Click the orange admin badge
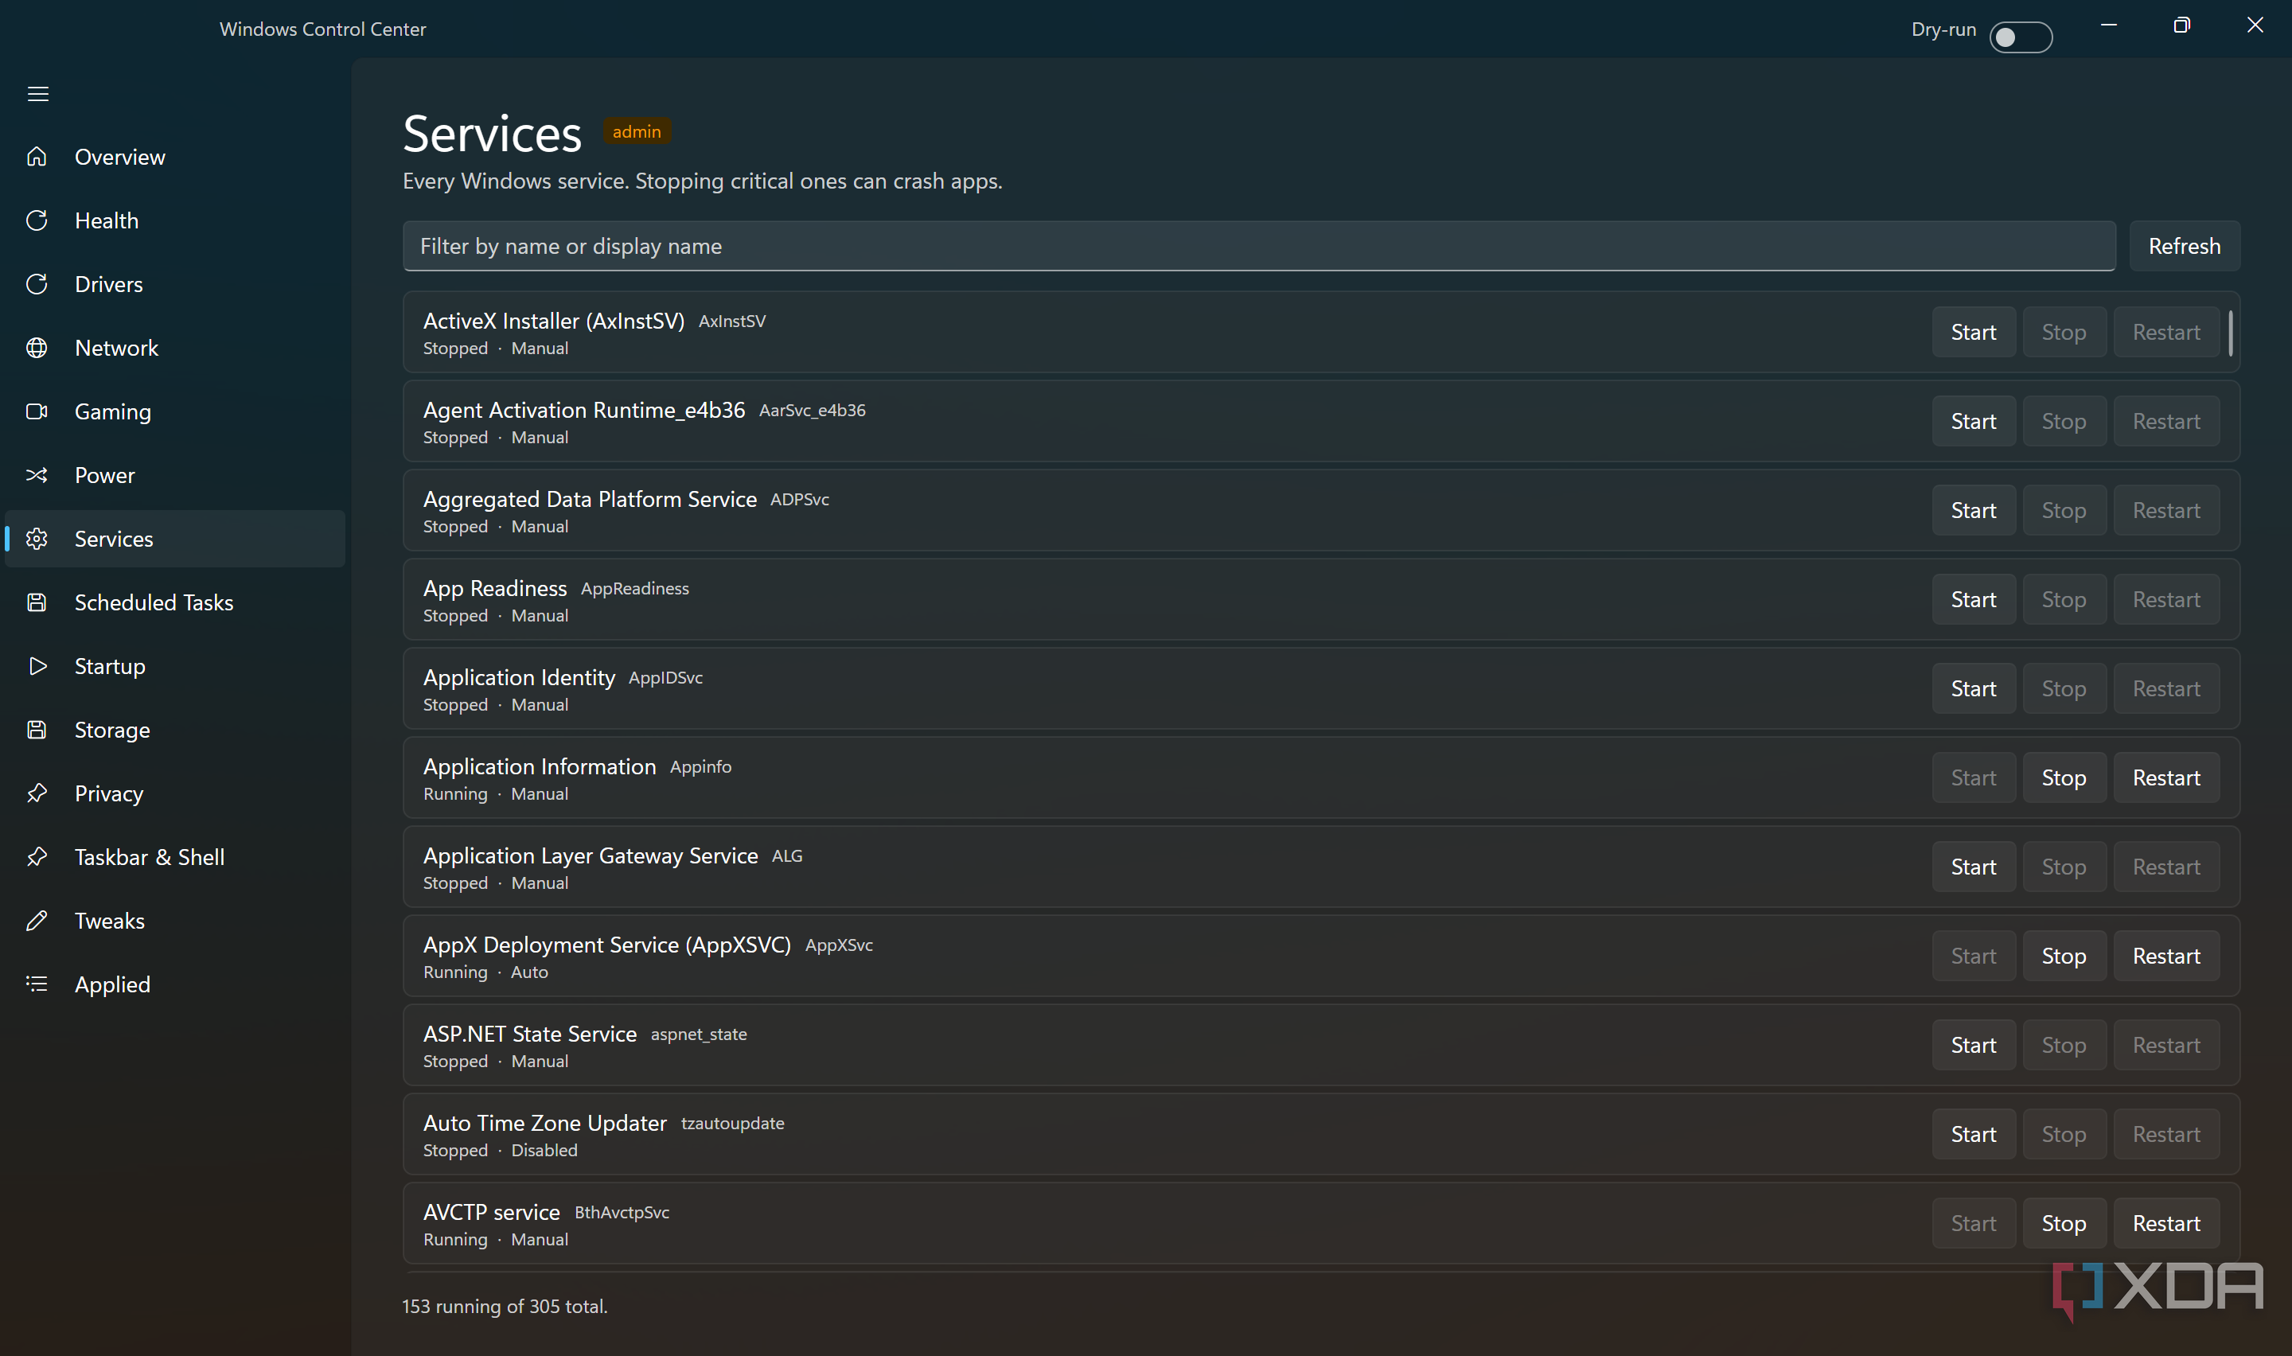2292x1356 pixels. tap(637, 131)
